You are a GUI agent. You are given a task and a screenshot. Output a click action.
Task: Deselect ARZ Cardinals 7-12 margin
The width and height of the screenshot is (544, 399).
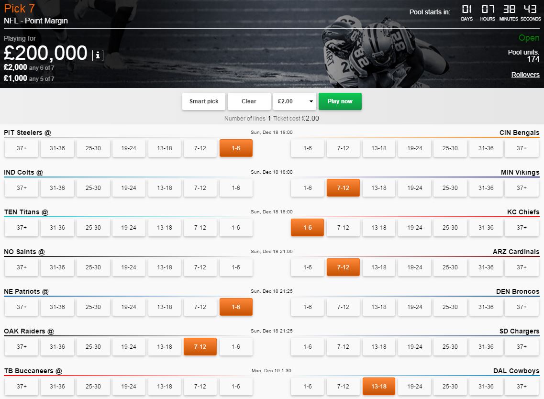pos(343,267)
